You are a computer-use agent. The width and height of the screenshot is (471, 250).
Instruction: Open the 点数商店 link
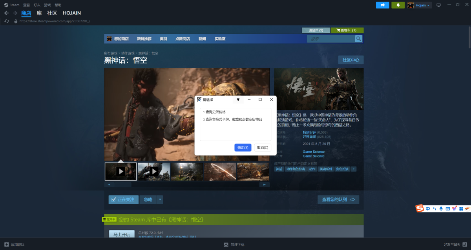coord(183,39)
